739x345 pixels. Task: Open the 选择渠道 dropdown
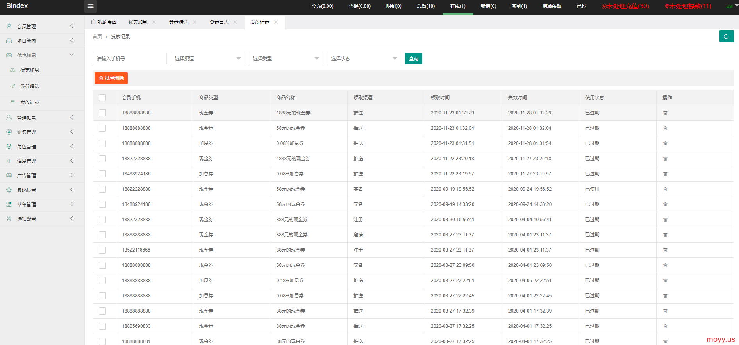207,59
